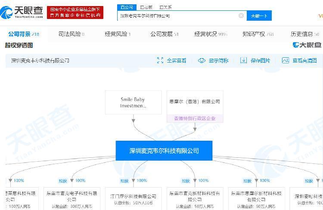Clear the search box with the X icon
This screenshot has width=323, height=210.
pyautogui.click(x=241, y=16)
